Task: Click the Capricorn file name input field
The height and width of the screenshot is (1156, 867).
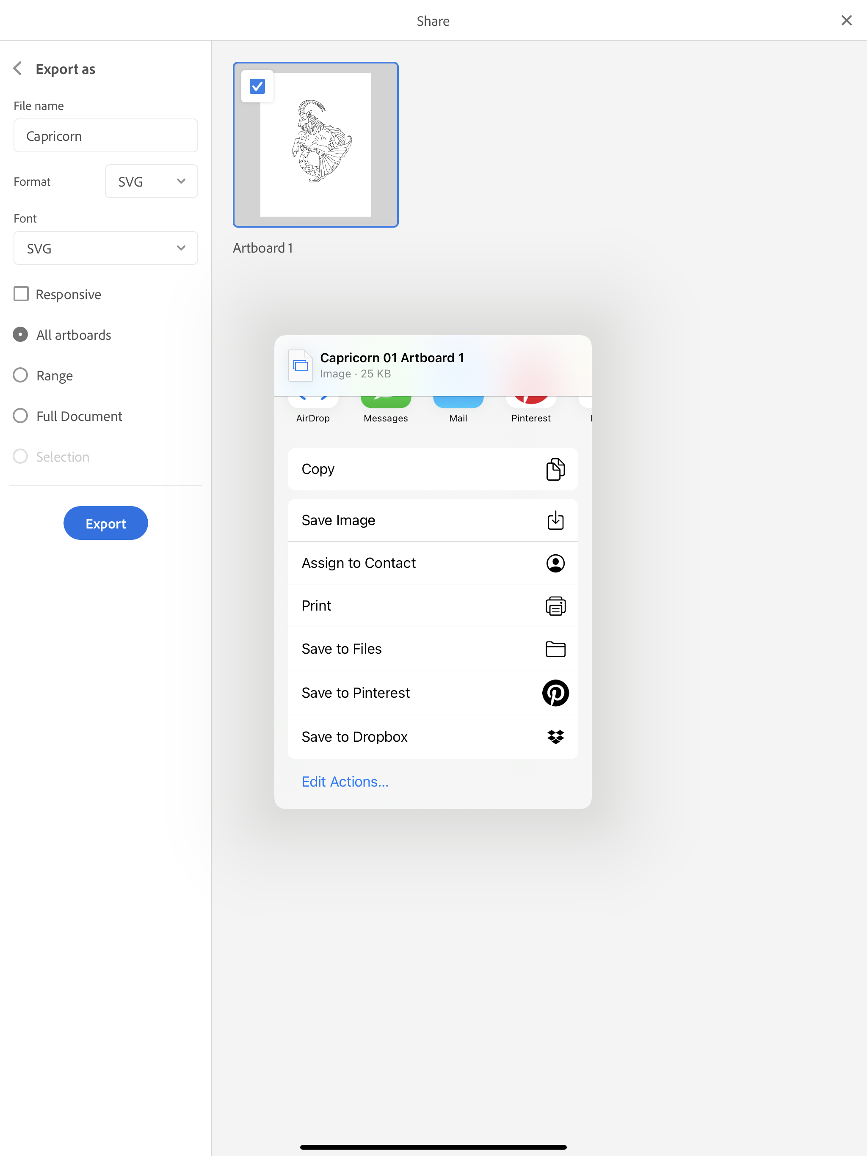Action: pos(106,136)
